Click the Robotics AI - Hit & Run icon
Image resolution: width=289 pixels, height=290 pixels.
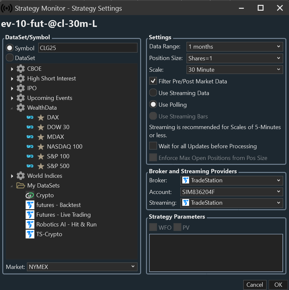click(x=30, y=224)
